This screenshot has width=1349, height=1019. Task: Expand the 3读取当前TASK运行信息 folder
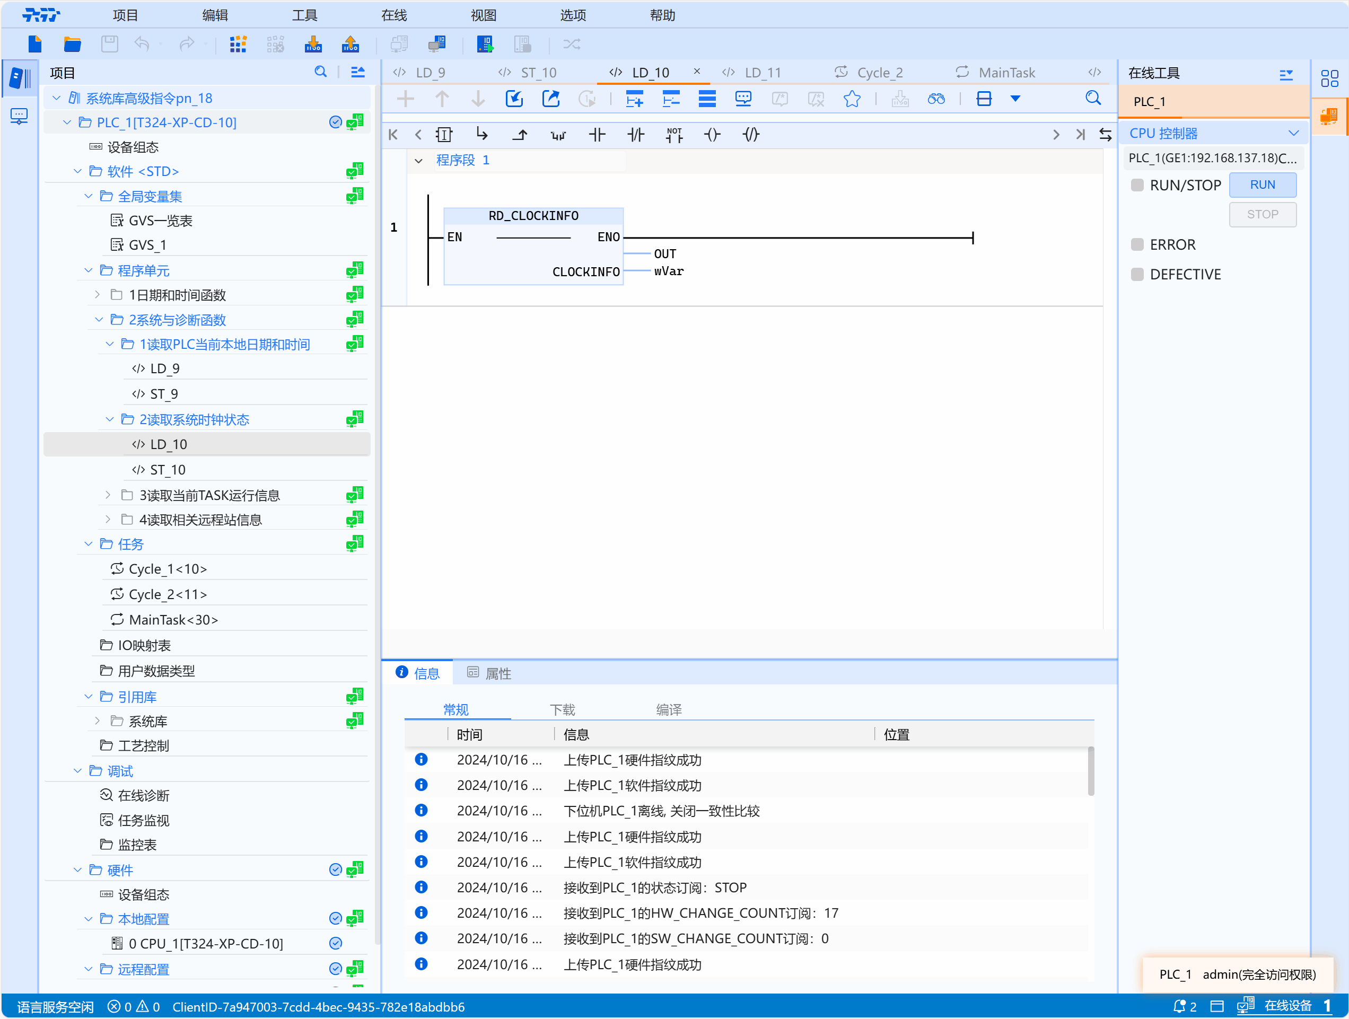108,495
